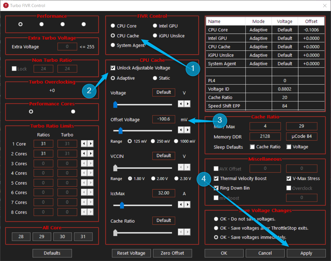Viewport: 331px width, 261px height.
Task: Disable Thermal Velocity Boost
Action: [216, 178]
